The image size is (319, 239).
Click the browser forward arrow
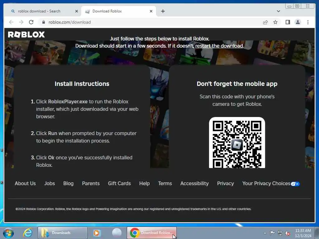point(21,22)
